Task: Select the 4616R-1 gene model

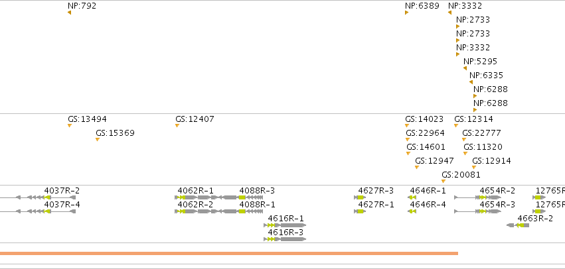Action: click(285, 225)
